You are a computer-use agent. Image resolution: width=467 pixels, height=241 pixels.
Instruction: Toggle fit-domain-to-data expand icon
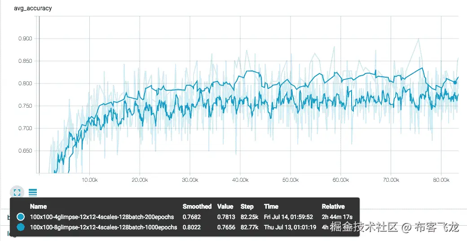(17, 192)
